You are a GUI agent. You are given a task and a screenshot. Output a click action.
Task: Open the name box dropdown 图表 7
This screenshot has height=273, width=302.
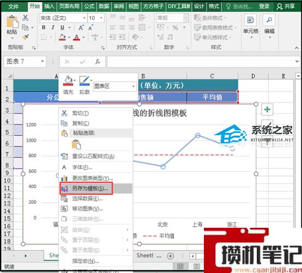point(43,62)
